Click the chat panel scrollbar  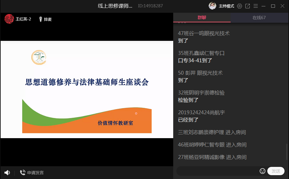[287, 153]
